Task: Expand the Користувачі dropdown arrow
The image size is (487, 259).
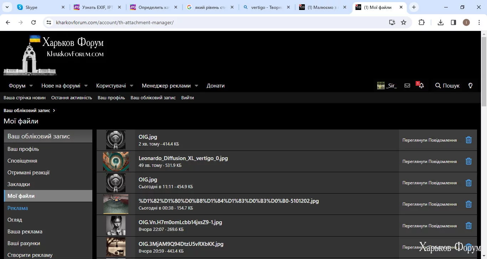Action: point(132,86)
